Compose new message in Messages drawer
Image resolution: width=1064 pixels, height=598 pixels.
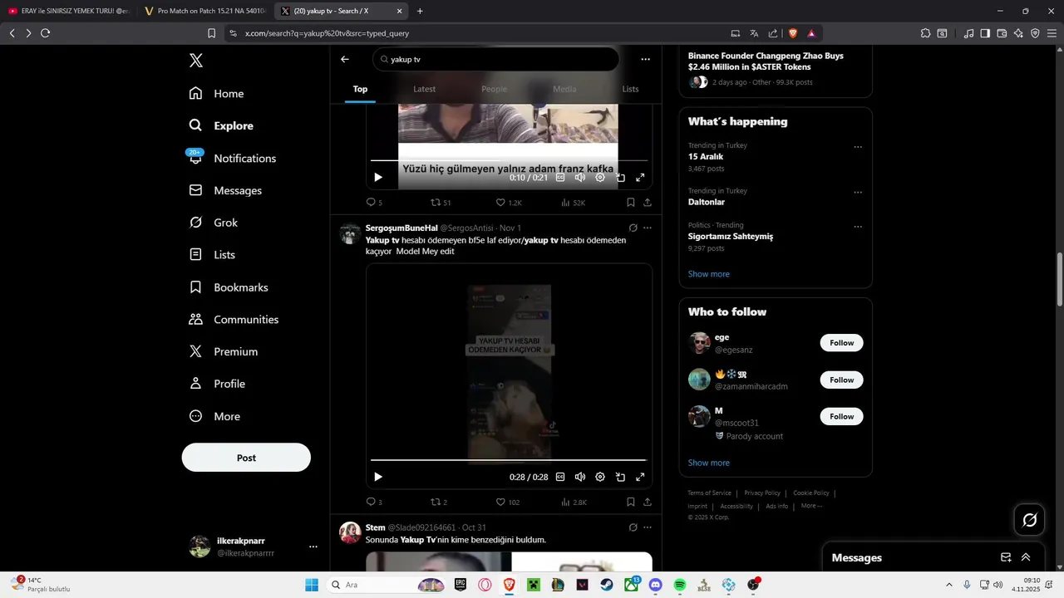(x=1006, y=557)
